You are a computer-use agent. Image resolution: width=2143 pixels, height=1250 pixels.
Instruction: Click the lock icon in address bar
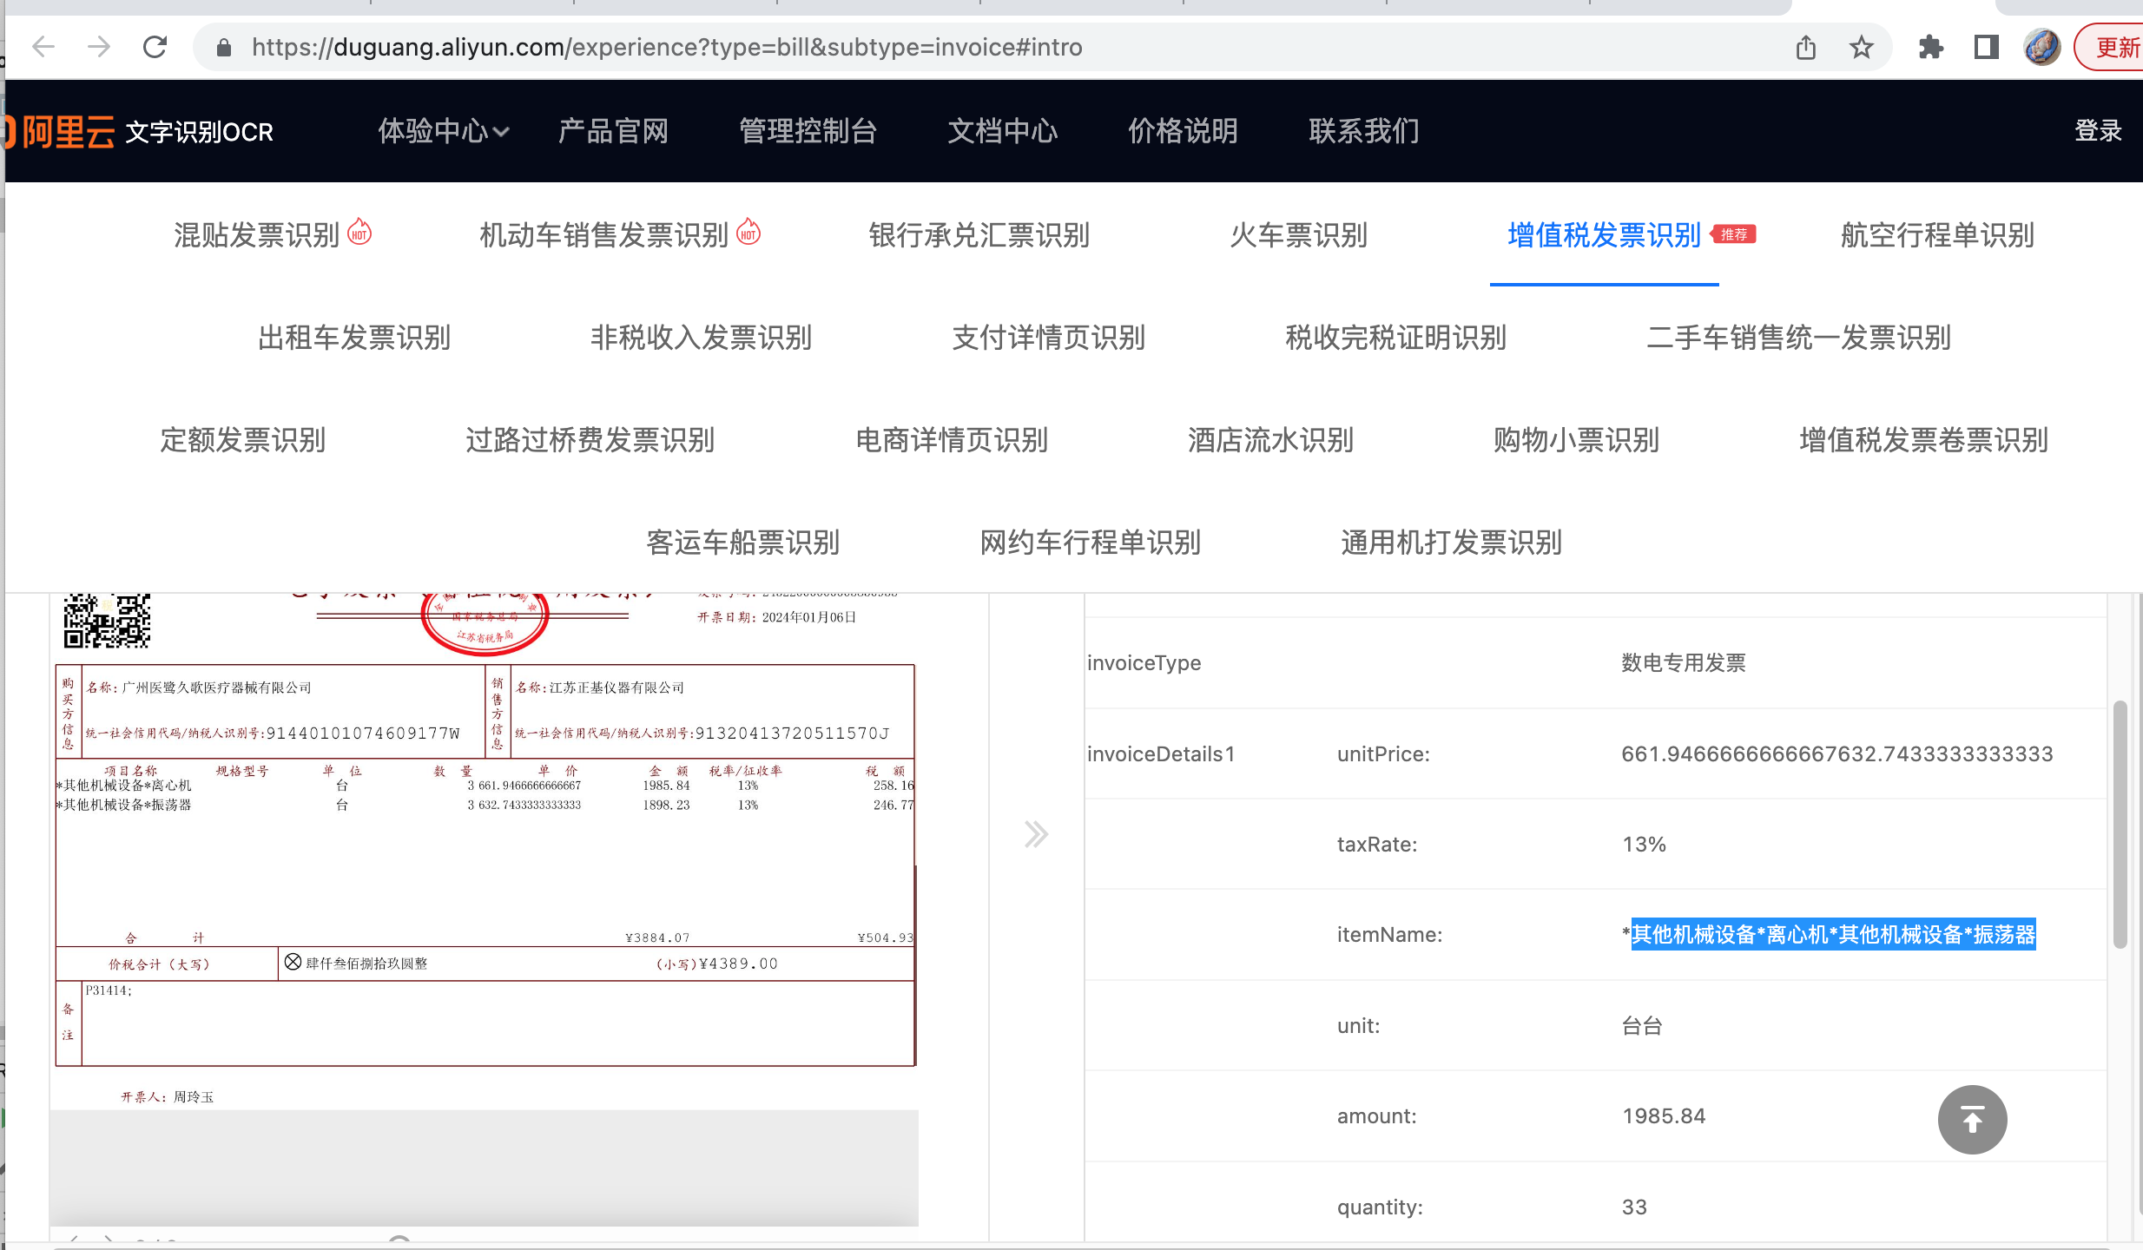(x=224, y=48)
